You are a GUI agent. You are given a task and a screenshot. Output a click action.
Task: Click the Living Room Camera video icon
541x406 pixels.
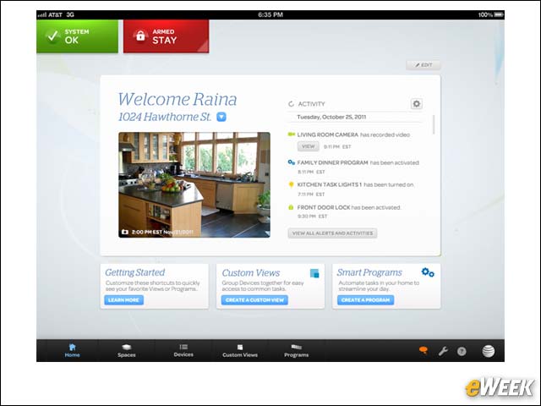click(x=291, y=134)
